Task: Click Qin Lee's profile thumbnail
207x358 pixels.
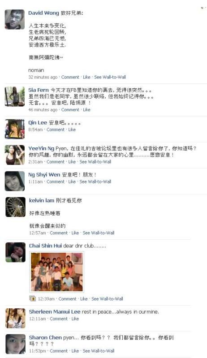Action: pyautogui.click(x=15, y=129)
